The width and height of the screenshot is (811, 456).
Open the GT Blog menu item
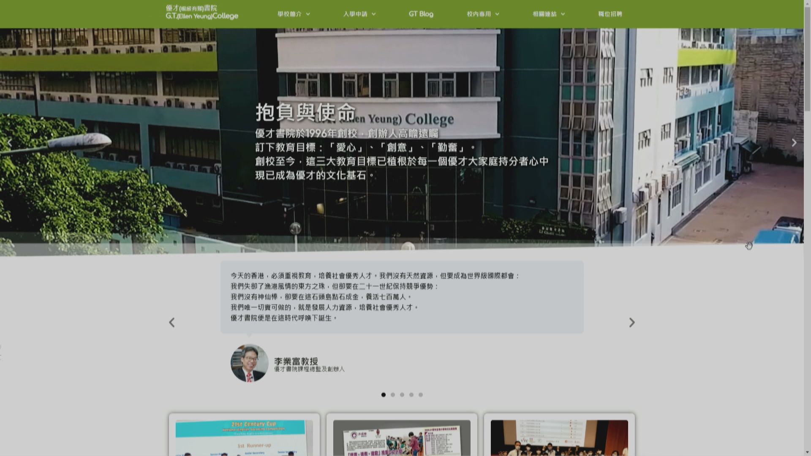tap(420, 14)
